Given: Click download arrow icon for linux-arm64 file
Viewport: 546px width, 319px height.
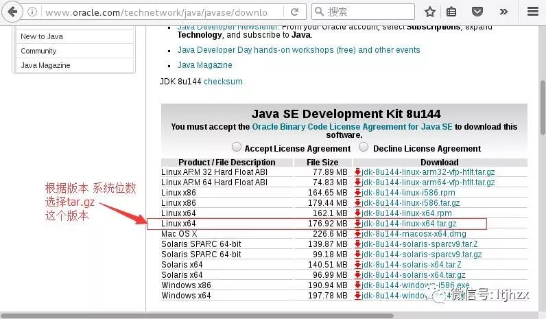Looking at the screenshot, I should pyautogui.click(x=357, y=182).
